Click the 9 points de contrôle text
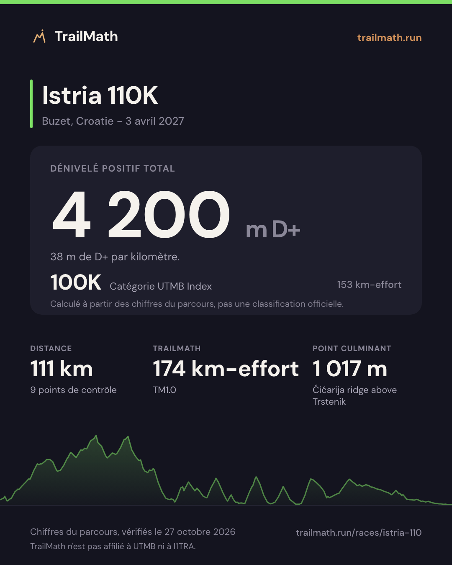Image resolution: width=452 pixels, height=565 pixels. click(73, 390)
